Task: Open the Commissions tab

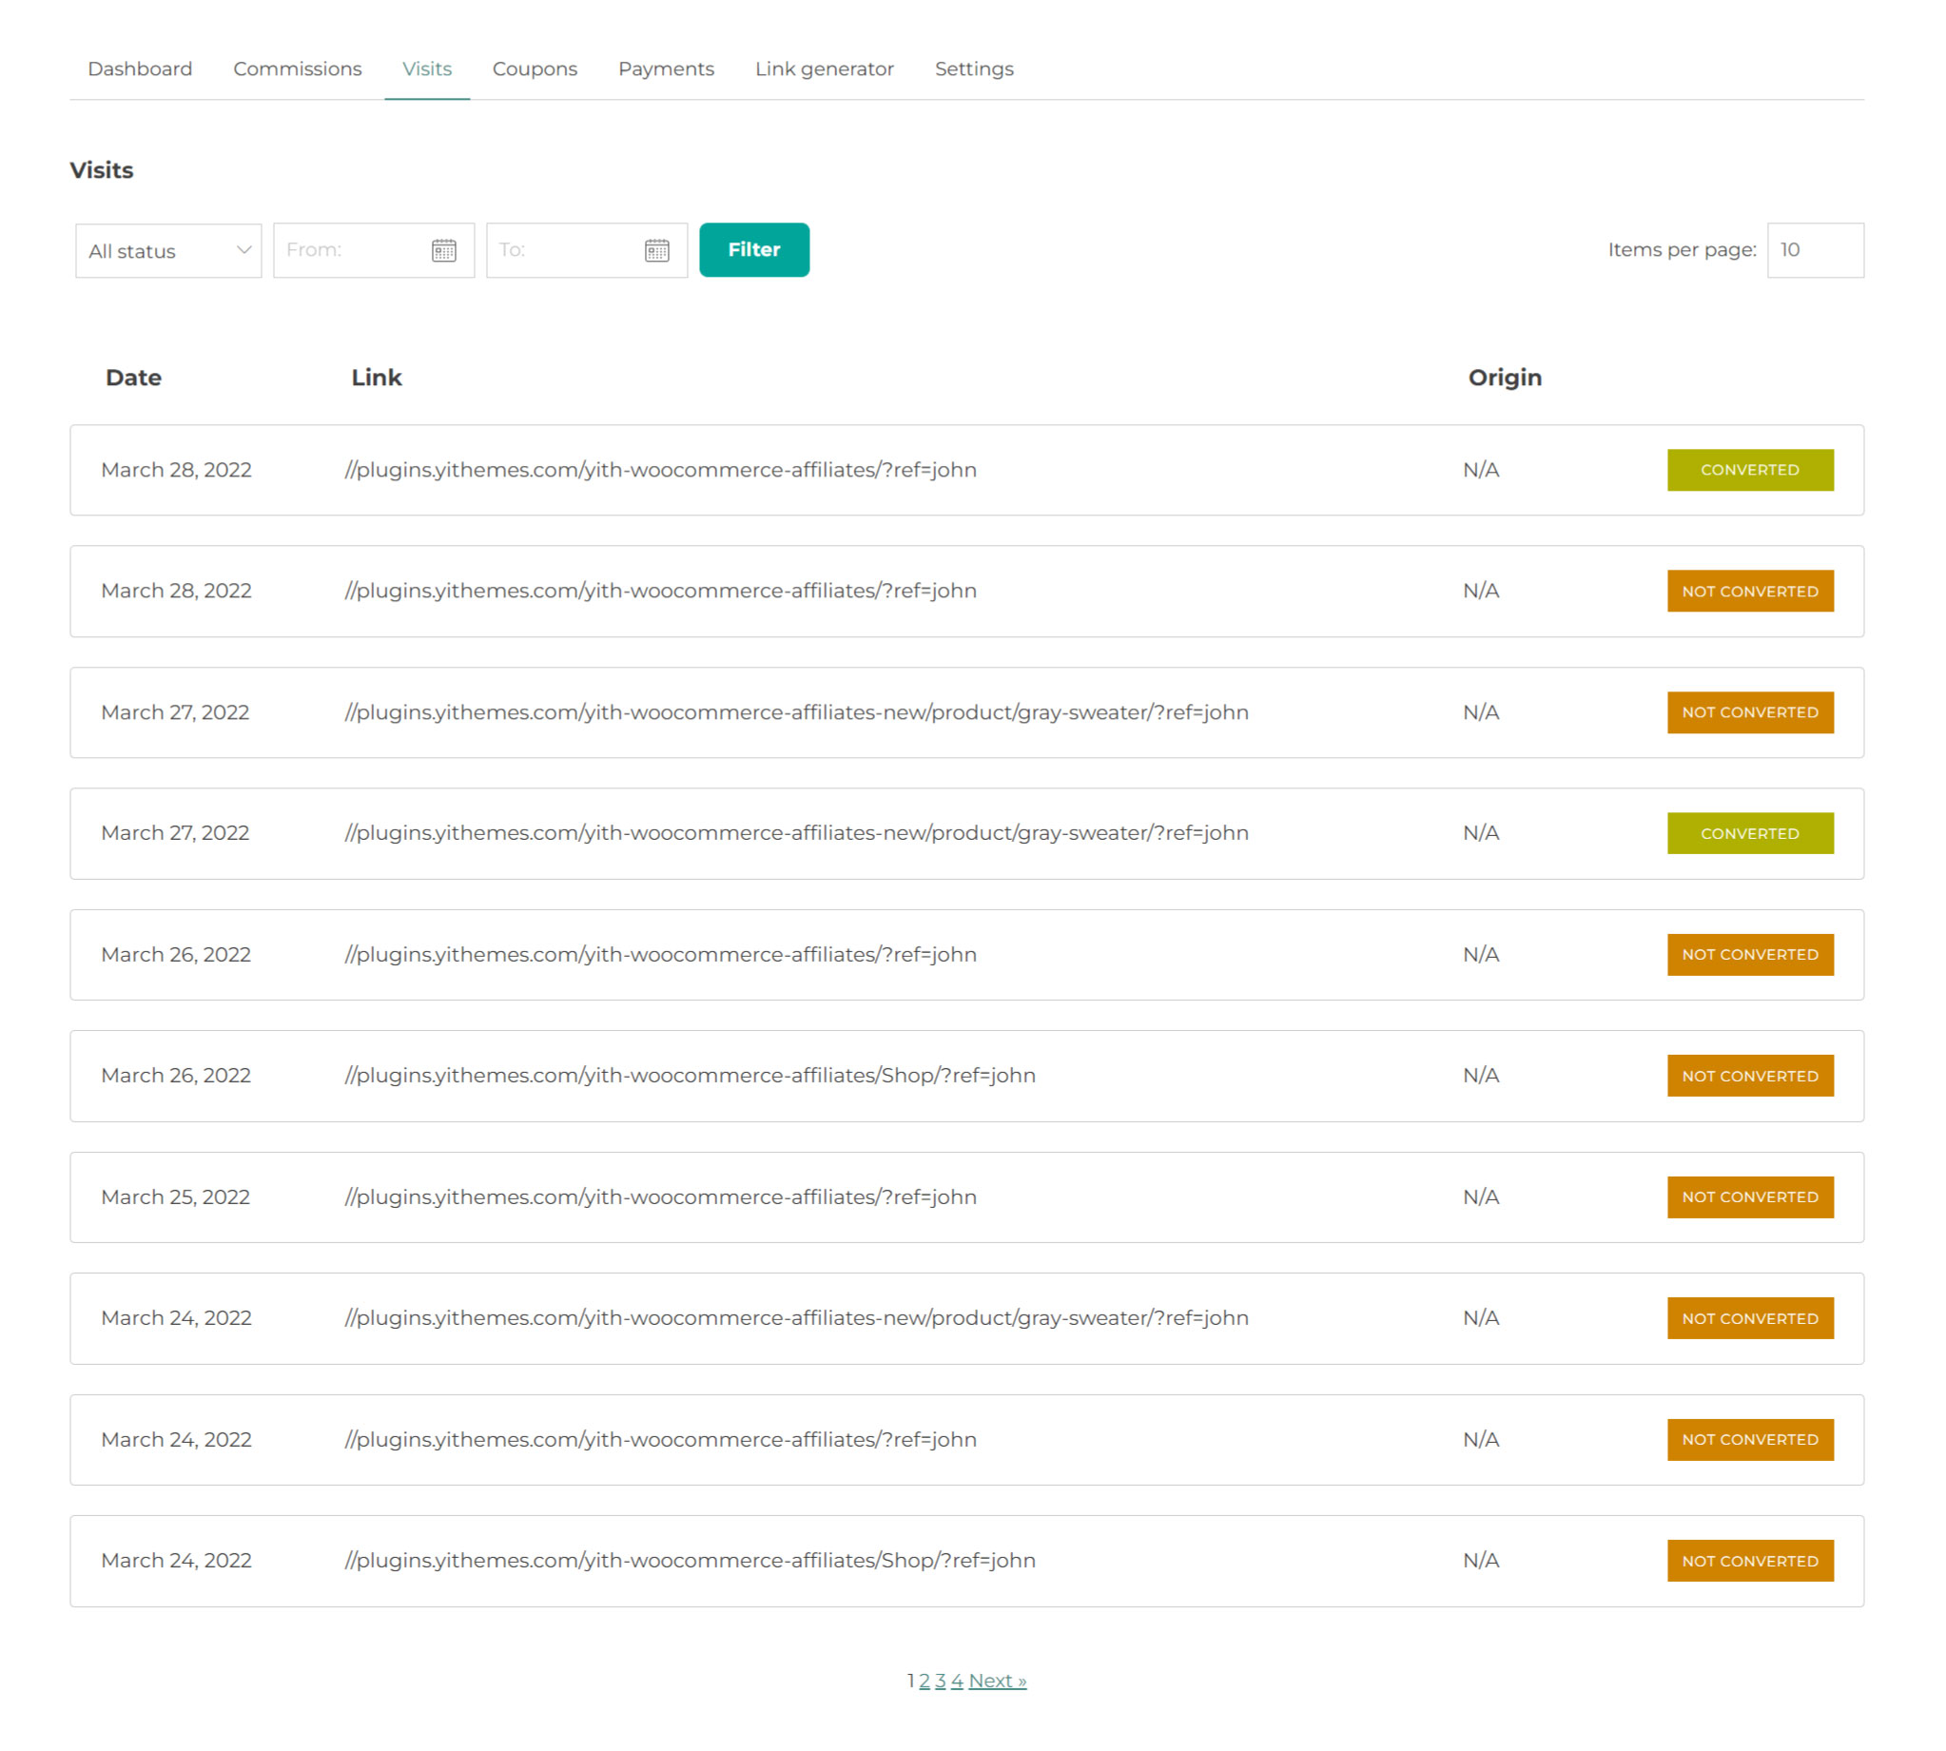Action: pyautogui.click(x=298, y=69)
